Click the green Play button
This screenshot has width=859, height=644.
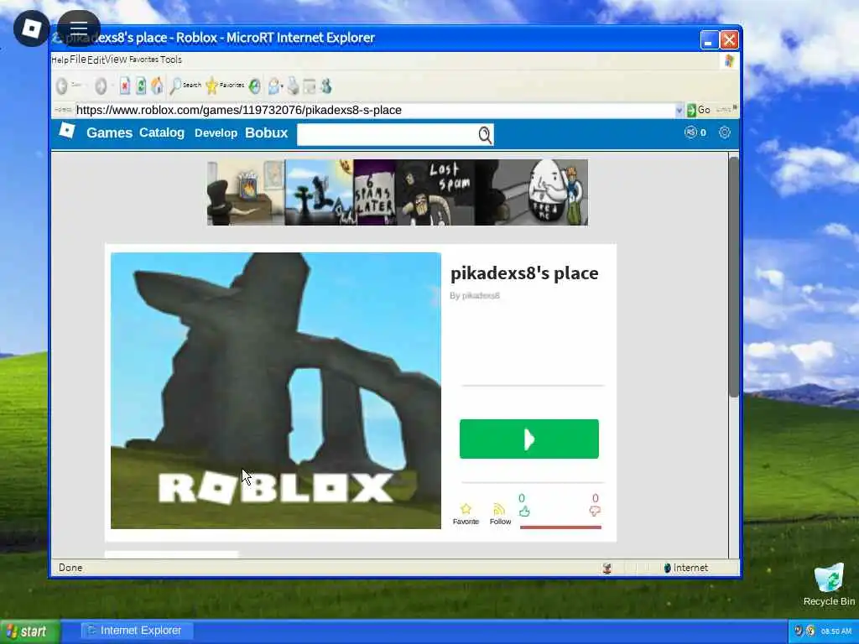(x=528, y=439)
